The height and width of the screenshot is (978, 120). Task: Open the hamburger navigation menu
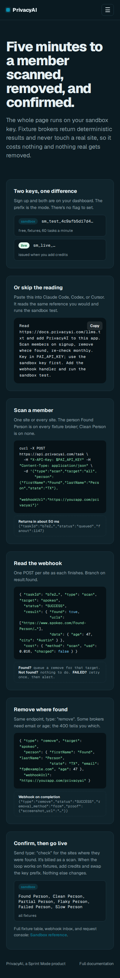coord(108,10)
